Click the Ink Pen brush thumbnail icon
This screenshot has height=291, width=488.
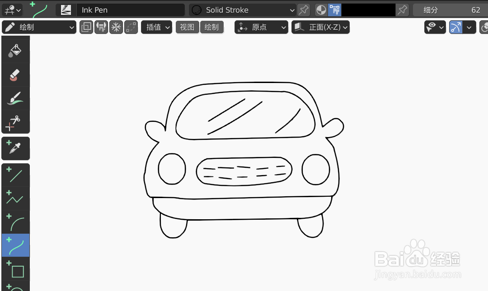click(66, 10)
